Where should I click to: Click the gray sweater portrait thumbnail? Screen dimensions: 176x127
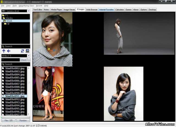123,94
